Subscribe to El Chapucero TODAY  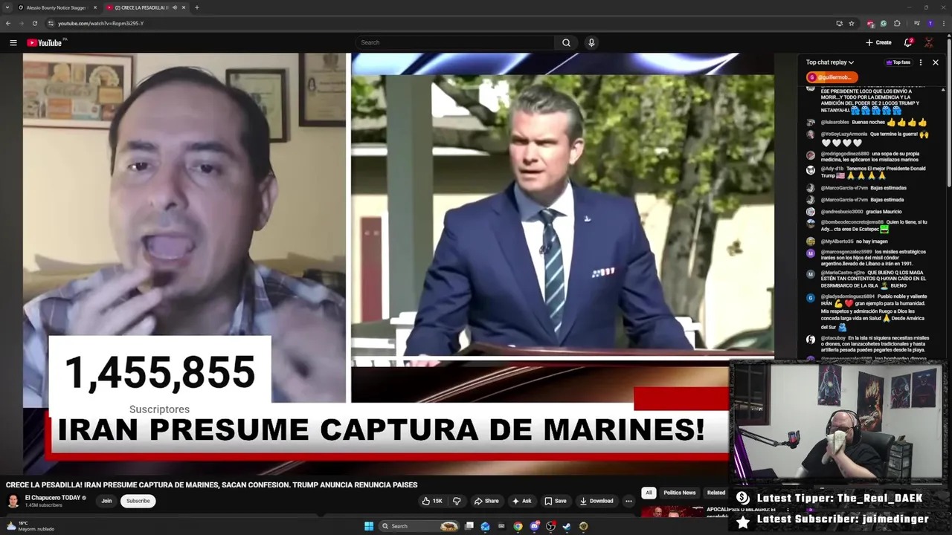[138, 501]
